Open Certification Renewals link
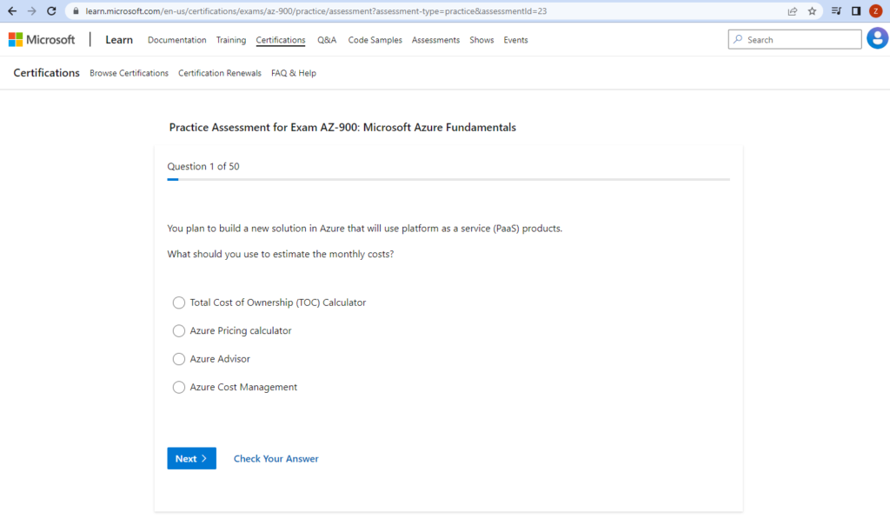 220,73
